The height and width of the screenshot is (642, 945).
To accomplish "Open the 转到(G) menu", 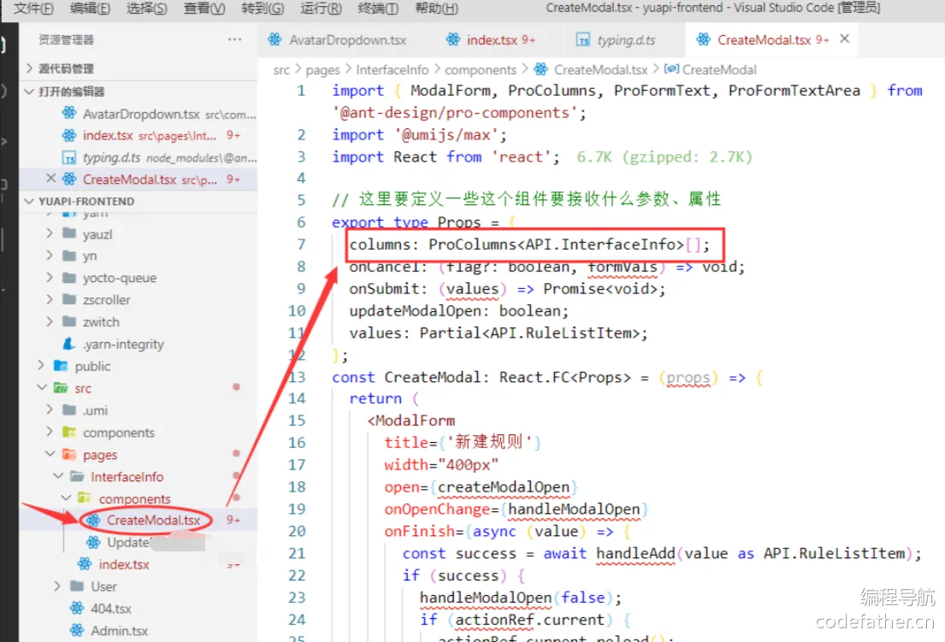I will click(263, 9).
